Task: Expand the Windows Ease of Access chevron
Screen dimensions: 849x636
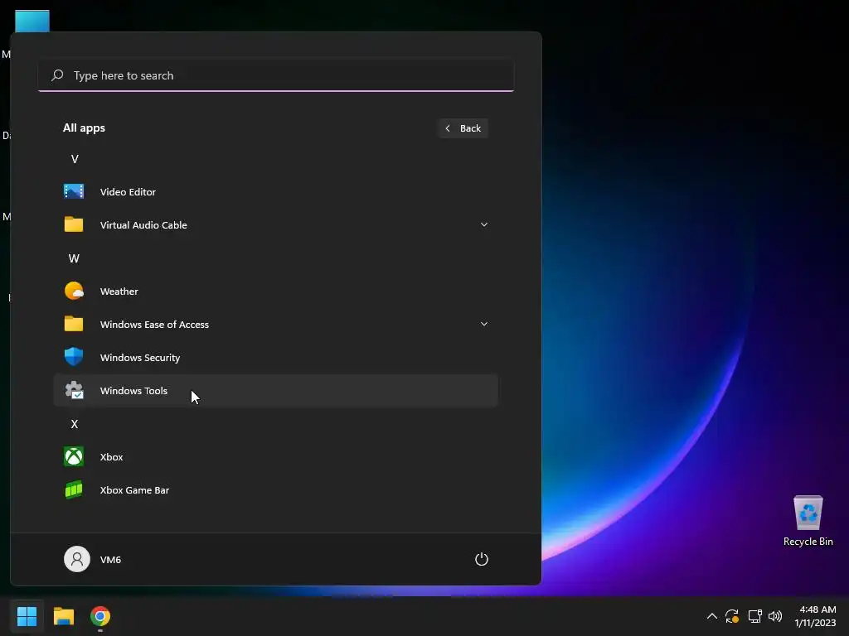Action: click(484, 324)
